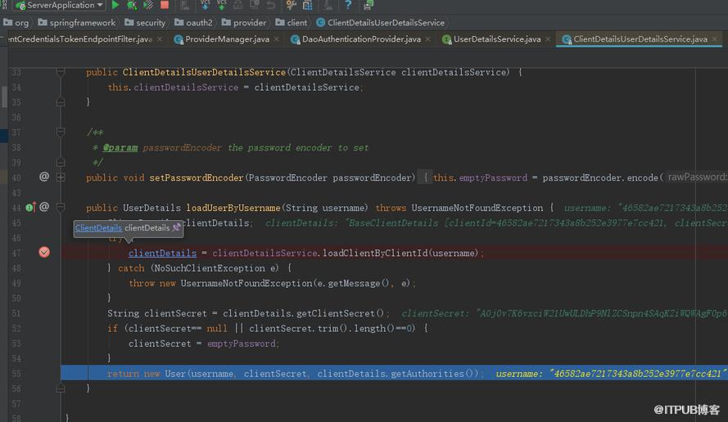This screenshot has height=422, width=728.
Task: Open the project structure icon
Action: point(307,5)
